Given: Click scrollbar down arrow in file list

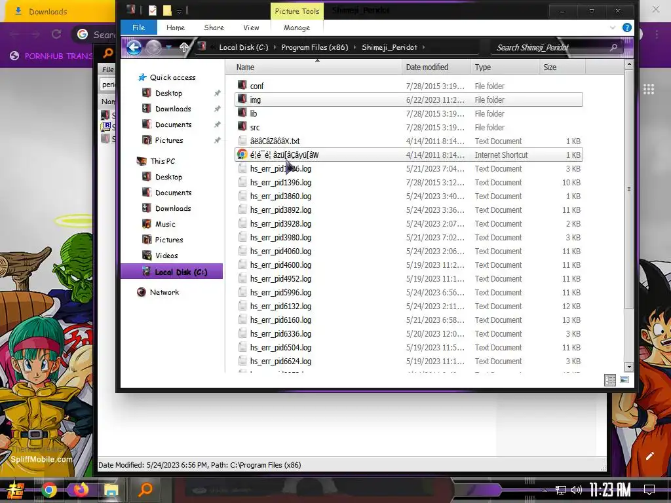Looking at the screenshot, I should [x=628, y=367].
